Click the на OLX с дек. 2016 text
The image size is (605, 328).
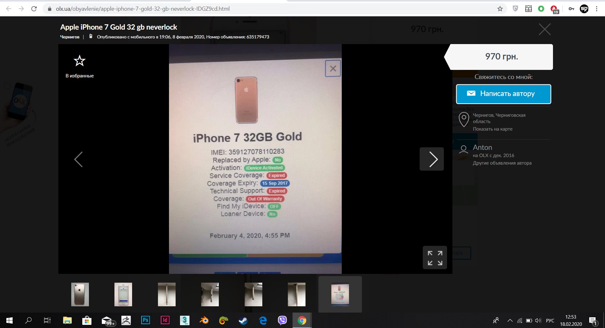coord(493,156)
